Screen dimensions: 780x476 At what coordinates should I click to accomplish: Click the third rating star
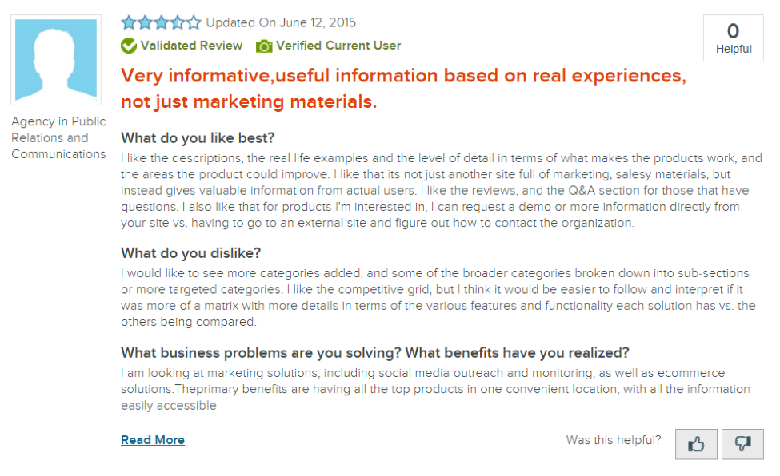tap(161, 22)
